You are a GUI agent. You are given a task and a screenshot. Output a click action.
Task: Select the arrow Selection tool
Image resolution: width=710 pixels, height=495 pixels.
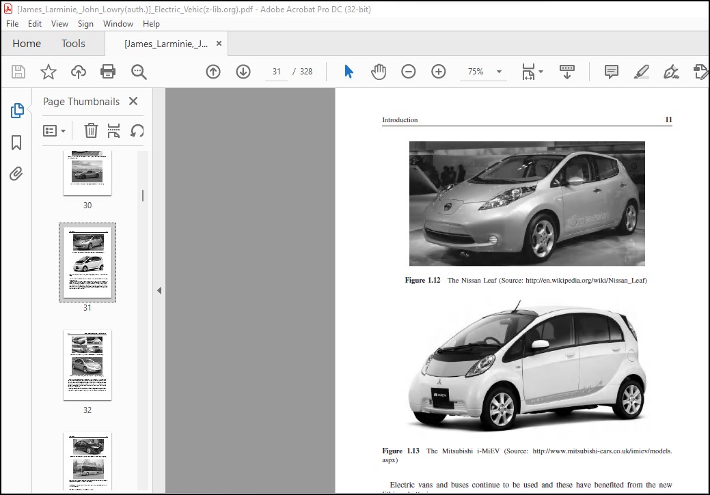tap(349, 72)
